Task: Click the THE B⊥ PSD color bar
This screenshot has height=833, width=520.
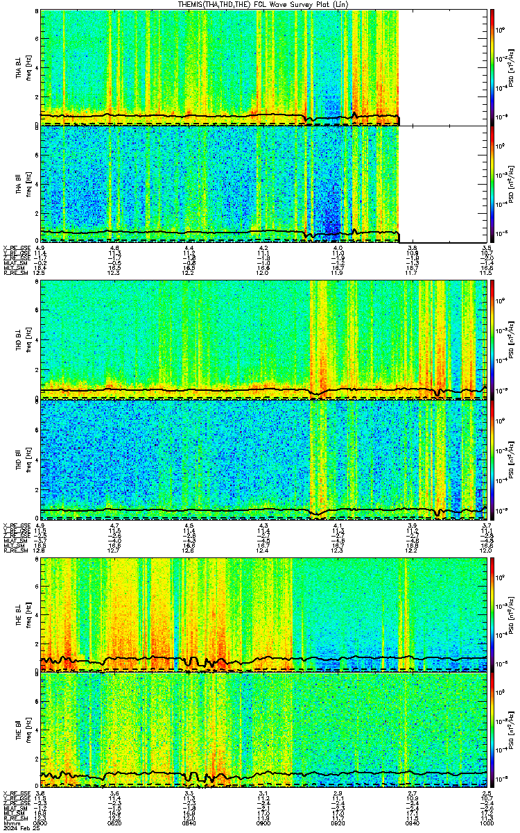Action: [492, 614]
